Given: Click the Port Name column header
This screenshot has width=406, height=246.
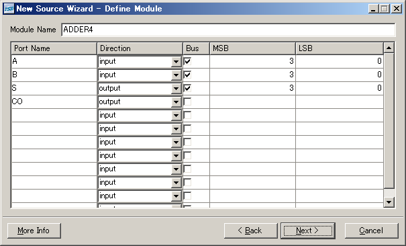Looking at the screenshot, I should coord(54,48).
